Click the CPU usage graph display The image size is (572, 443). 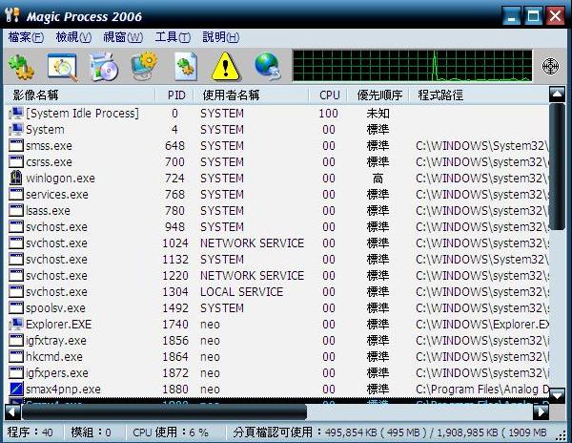point(412,66)
